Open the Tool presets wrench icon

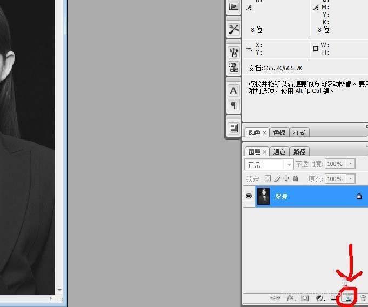tap(233, 29)
